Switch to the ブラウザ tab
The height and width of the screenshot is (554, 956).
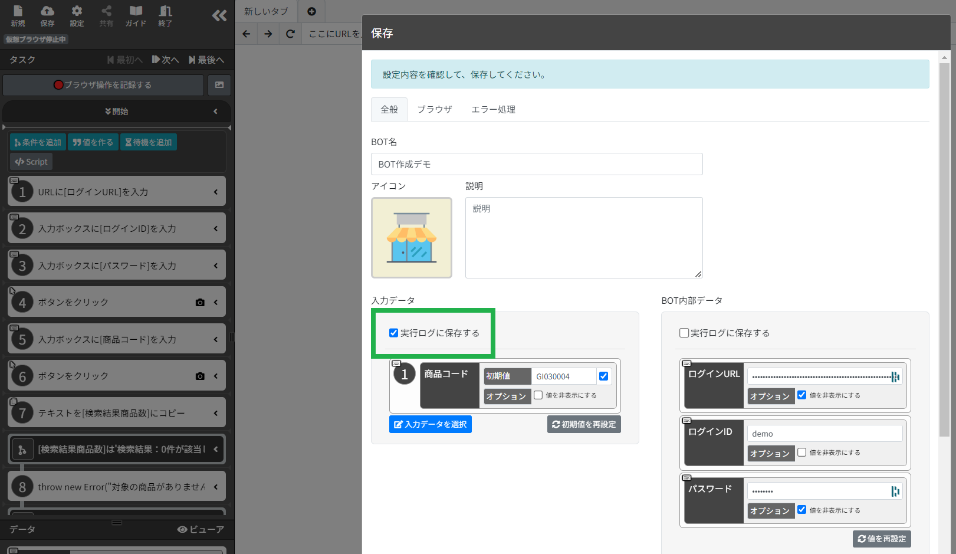pyautogui.click(x=435, y=109)
